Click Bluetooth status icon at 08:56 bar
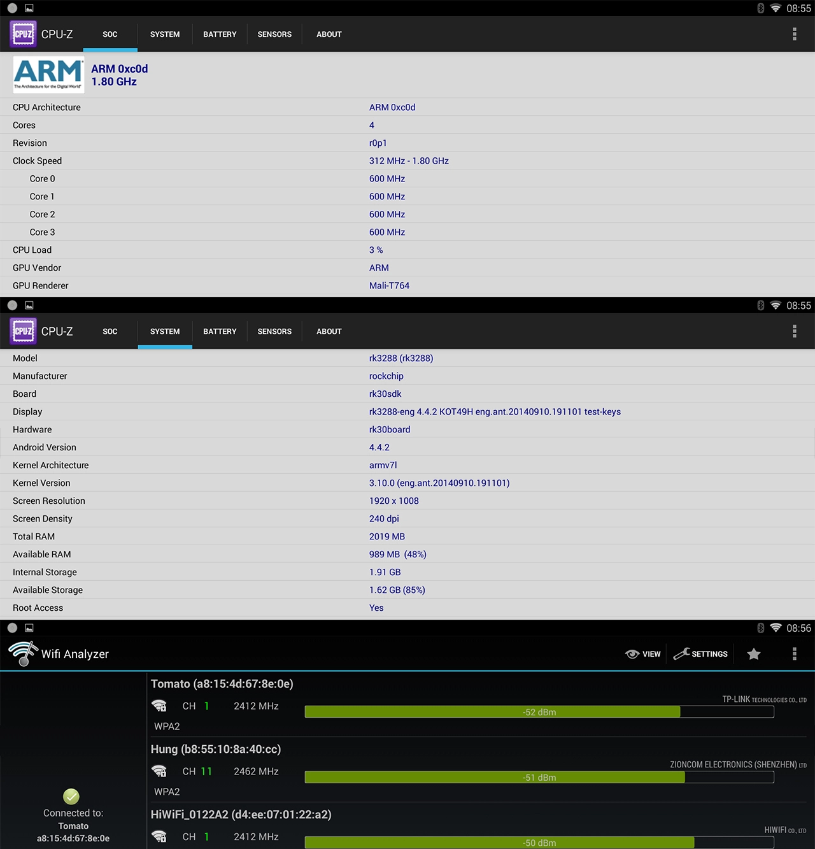 point(760,628)
